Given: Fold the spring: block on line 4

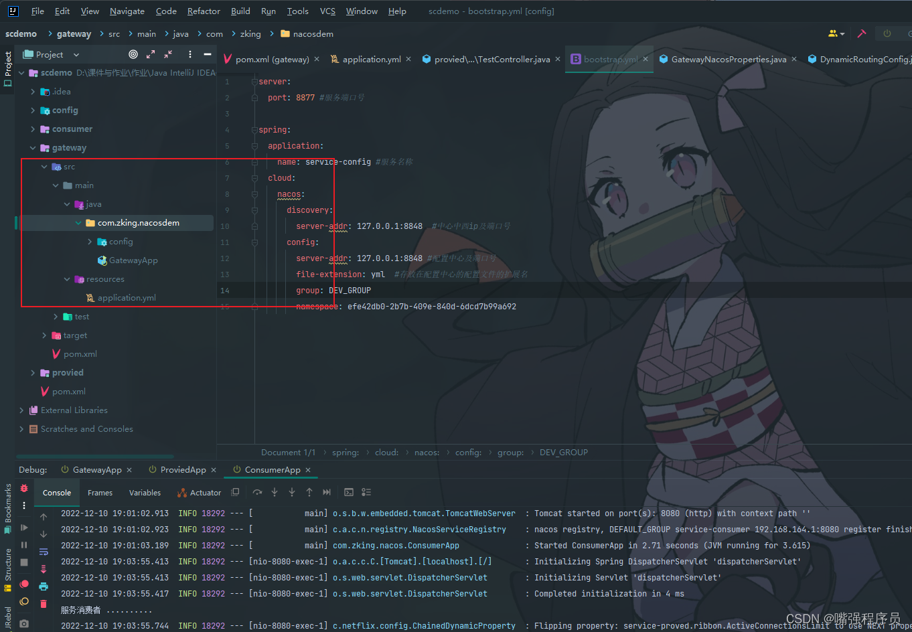Looking at the screenshot, I should 254,130.
